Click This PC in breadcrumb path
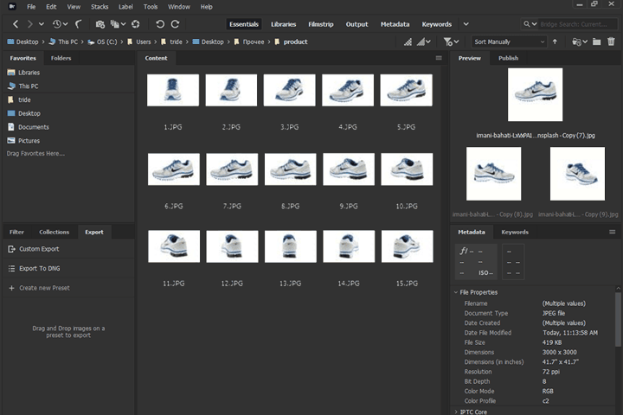This screenshot has height=415, width=623. point(63,41)
